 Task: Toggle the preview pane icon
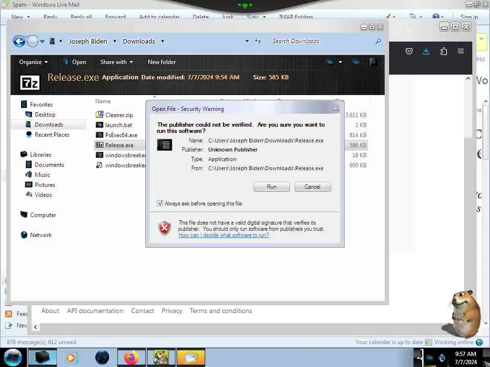(x=356, y=62)
